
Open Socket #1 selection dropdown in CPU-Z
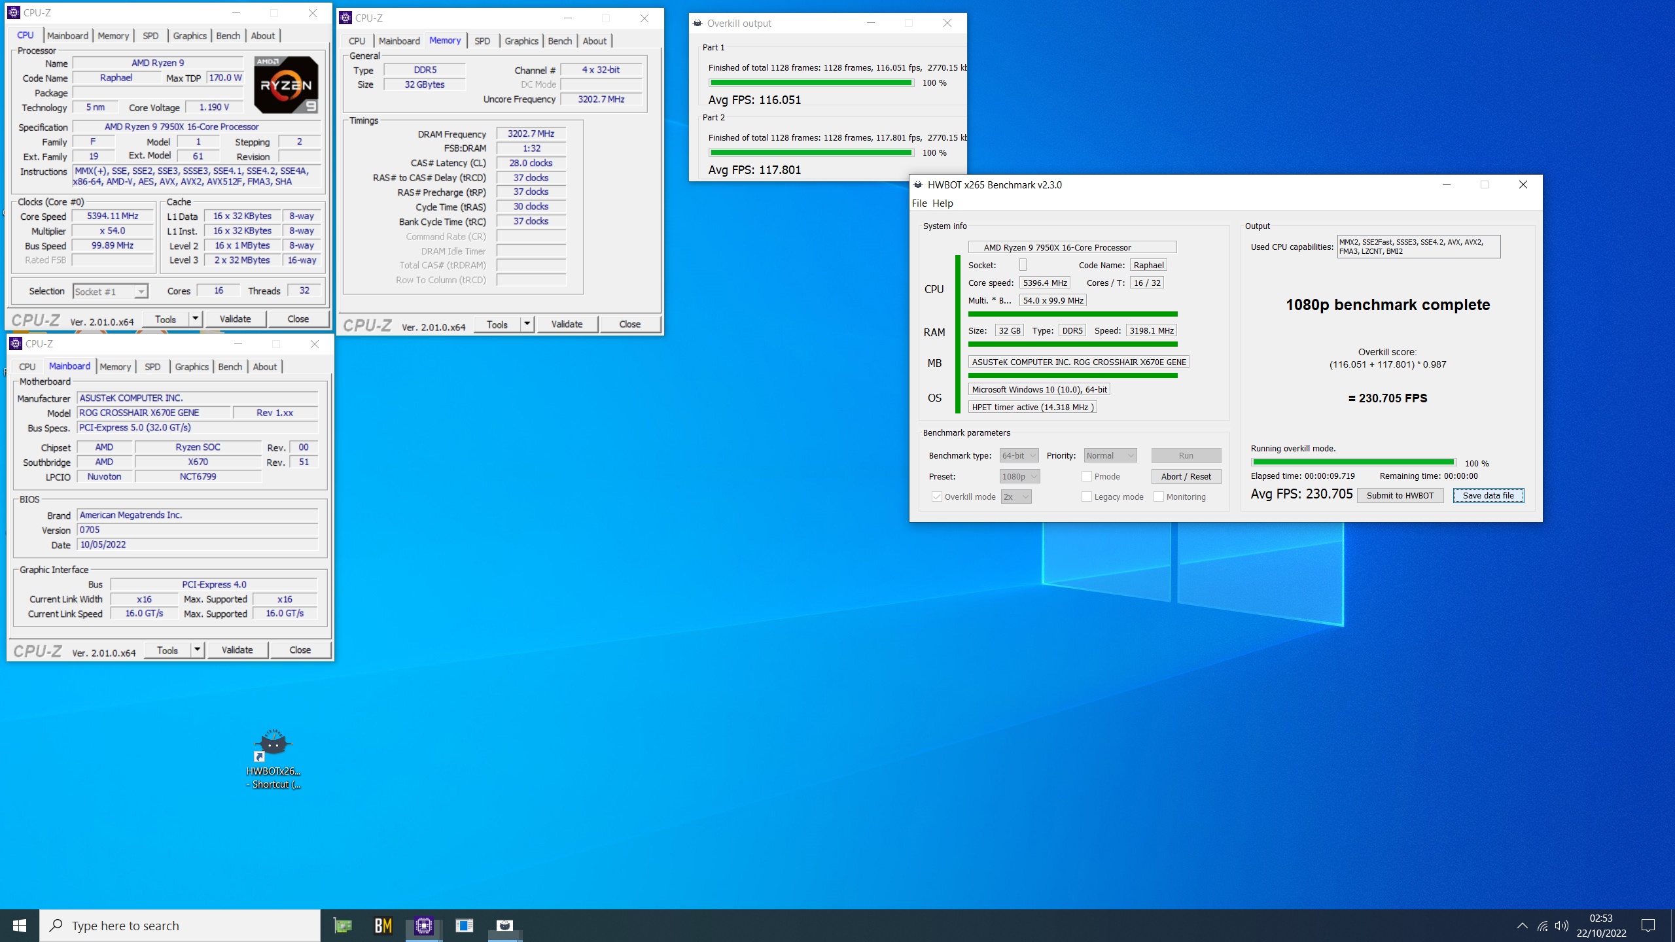point(111,292)
